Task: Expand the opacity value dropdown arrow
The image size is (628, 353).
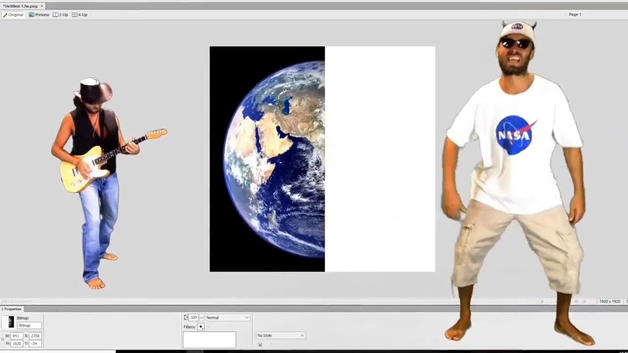Action: (201, 318)
